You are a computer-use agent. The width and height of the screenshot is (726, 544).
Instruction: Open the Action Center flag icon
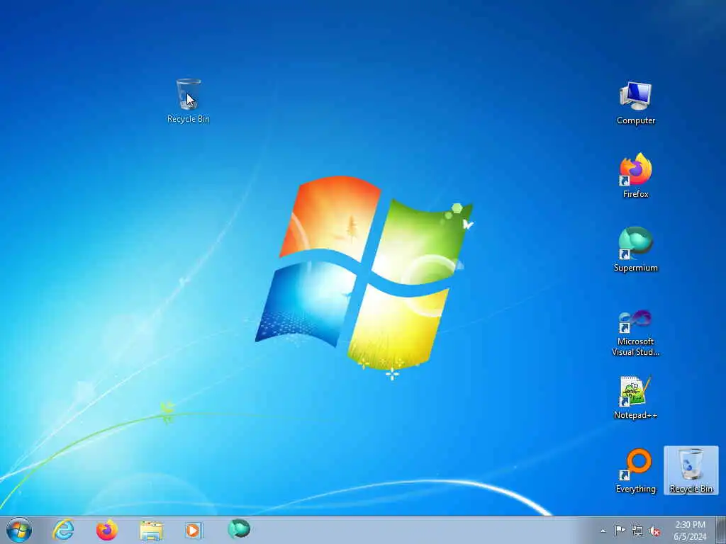click(620, 530)
